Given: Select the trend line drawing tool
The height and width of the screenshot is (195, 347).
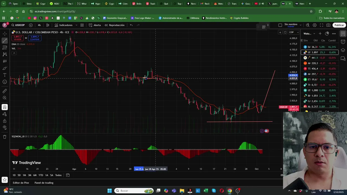Looking at the screenshot, I should tap(5, 41).
